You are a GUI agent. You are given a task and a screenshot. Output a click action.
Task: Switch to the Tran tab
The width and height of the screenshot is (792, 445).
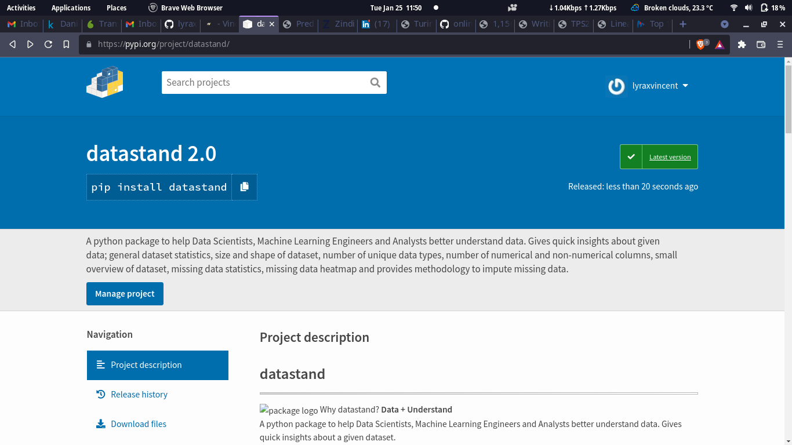tap(101, 24)
